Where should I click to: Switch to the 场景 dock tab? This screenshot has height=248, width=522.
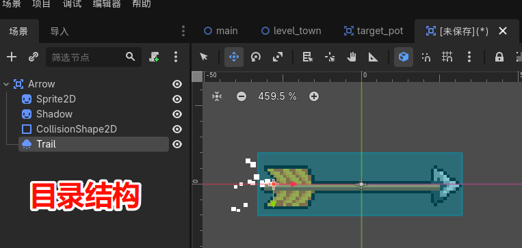click(18, 31)
